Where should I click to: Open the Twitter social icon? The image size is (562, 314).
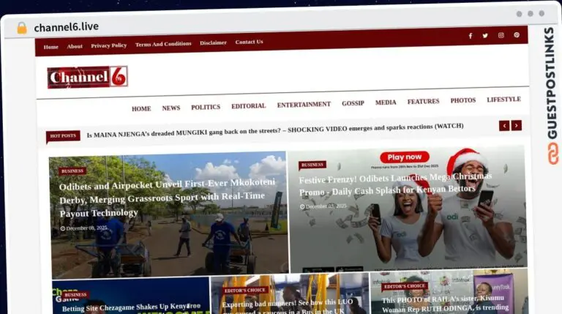485,35
